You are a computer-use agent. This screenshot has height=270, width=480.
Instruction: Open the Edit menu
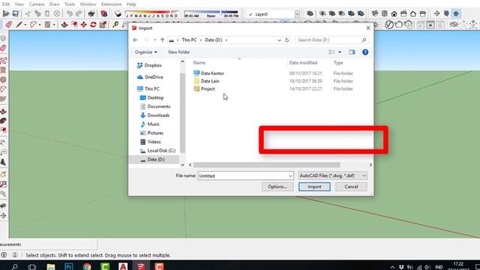[6, 4]
